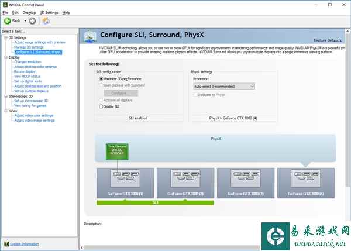The width and height of the screenshot is (351, 251).
Task: Click Restore Defaults link
Action: [x=327, y=40]
